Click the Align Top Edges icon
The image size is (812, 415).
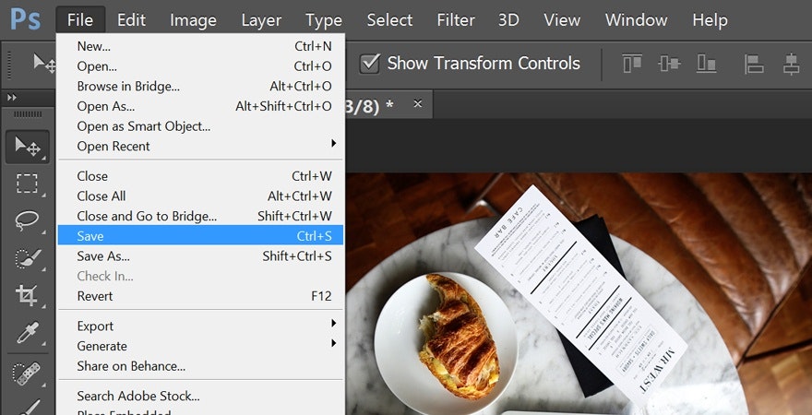632,64
